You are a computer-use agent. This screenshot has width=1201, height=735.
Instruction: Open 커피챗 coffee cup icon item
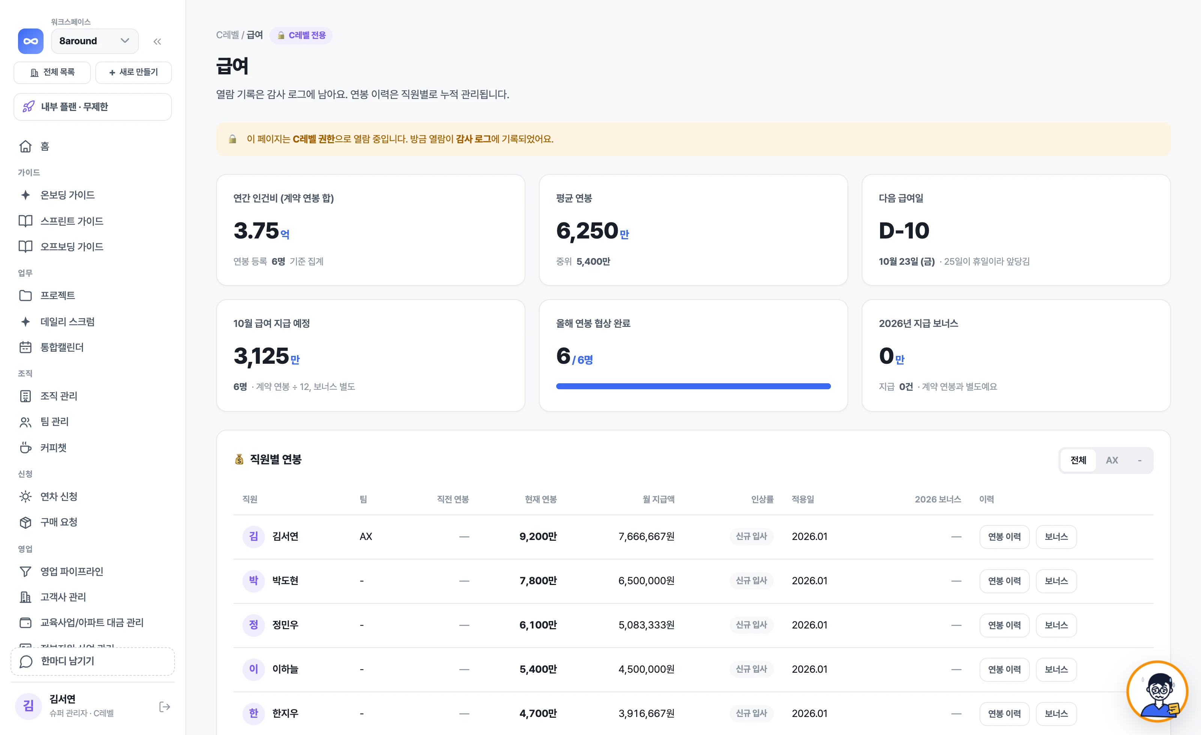coord(93,447)
